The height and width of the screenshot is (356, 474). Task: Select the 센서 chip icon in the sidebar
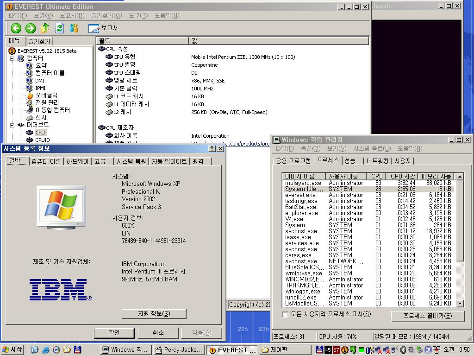click(x=30, y=117)
